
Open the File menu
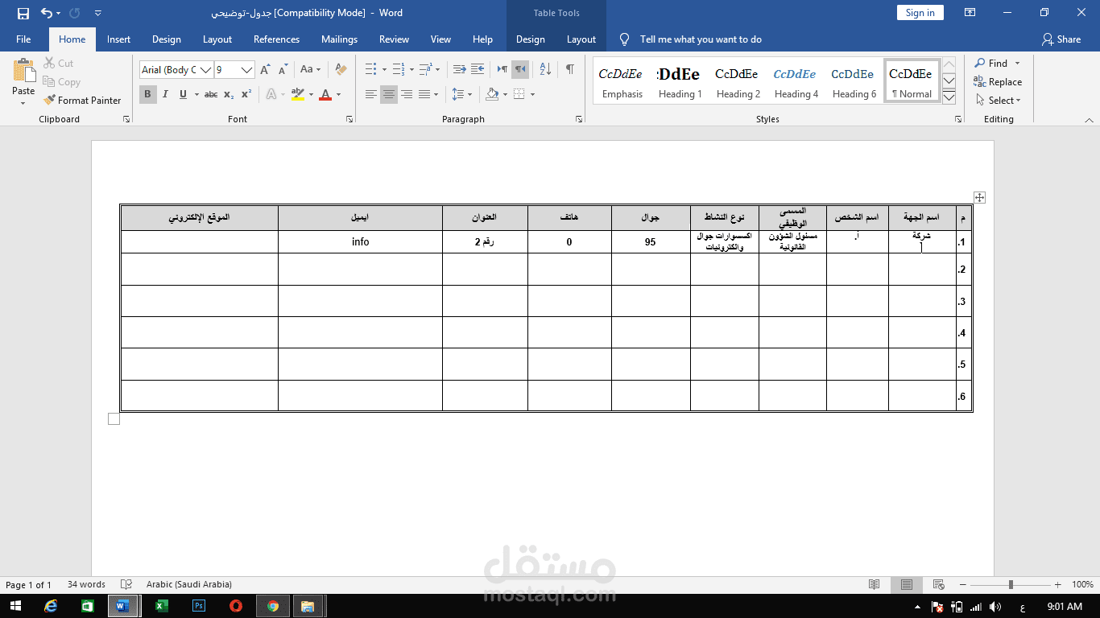[x=23, y=39]
